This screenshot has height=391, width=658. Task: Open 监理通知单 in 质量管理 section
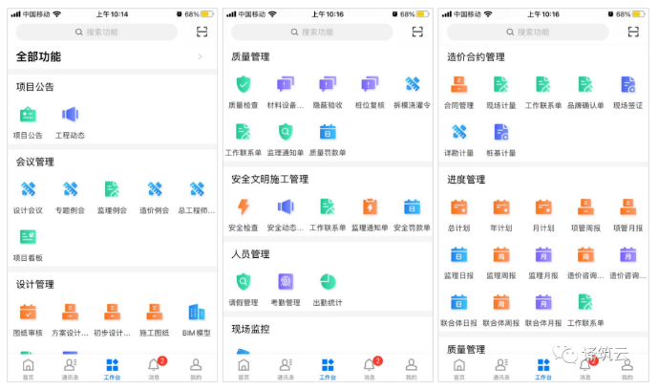pos(286,132)
